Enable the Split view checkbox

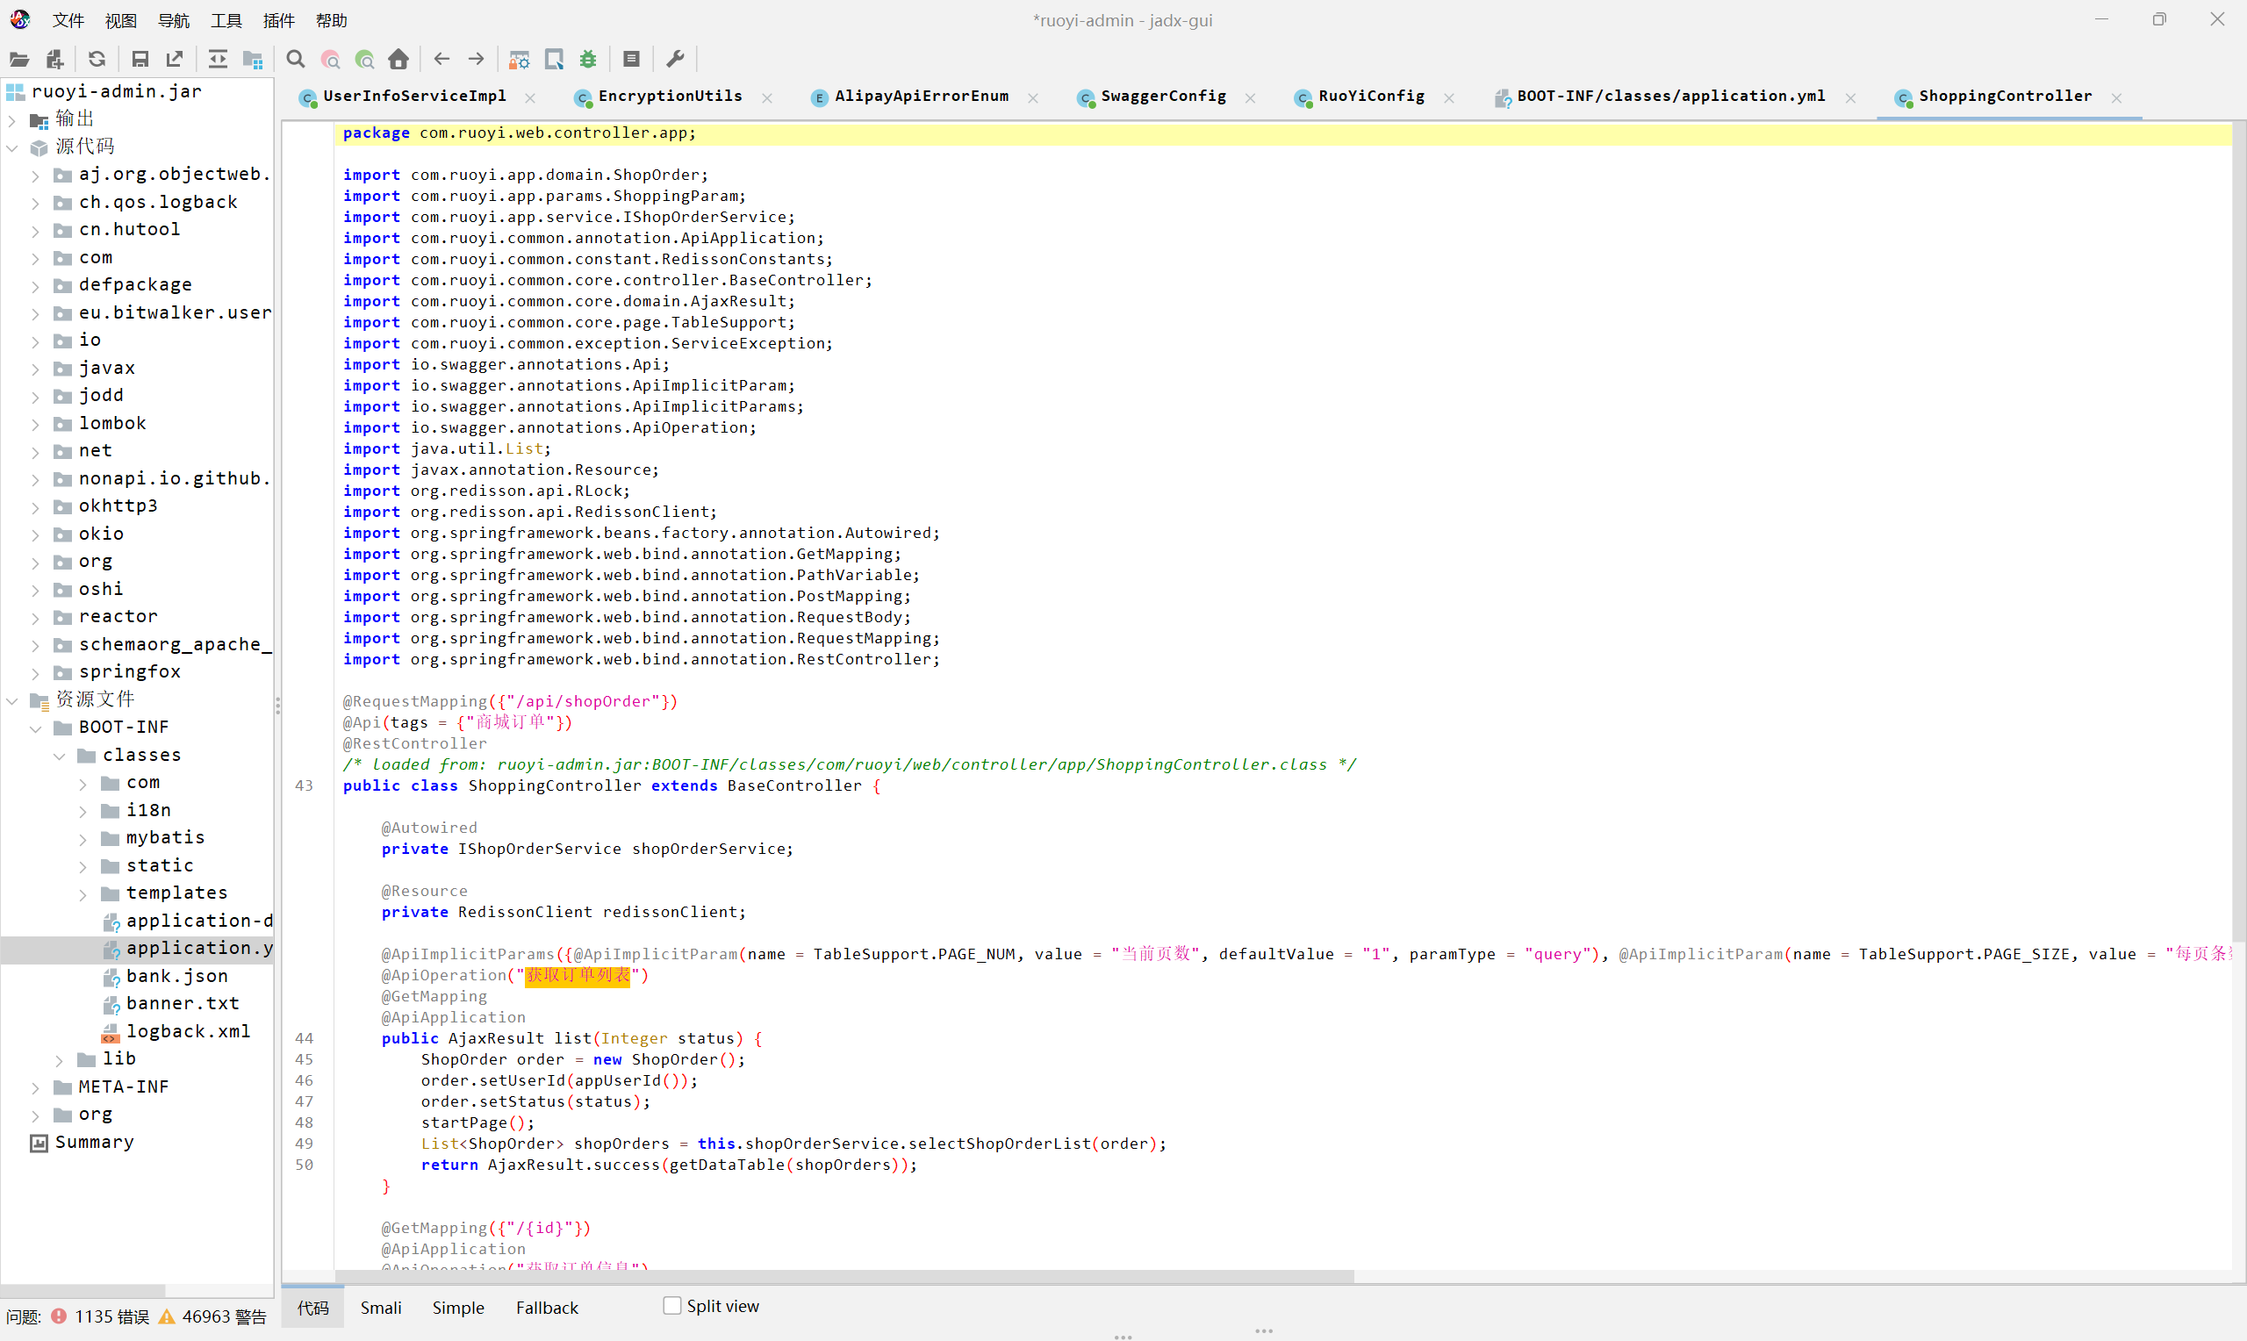tap(672, 1306)
